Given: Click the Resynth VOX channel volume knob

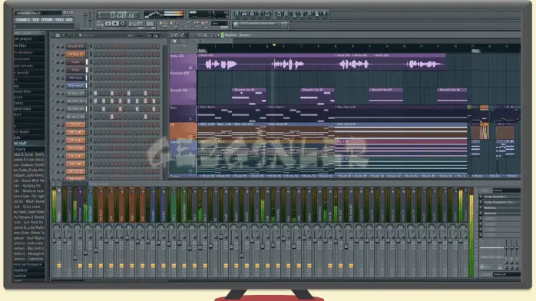Looking at the screenshot, I should click(62, 46).
